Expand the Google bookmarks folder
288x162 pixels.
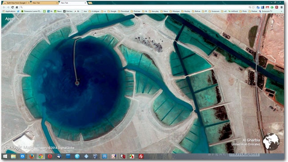(x=112, y=12)
